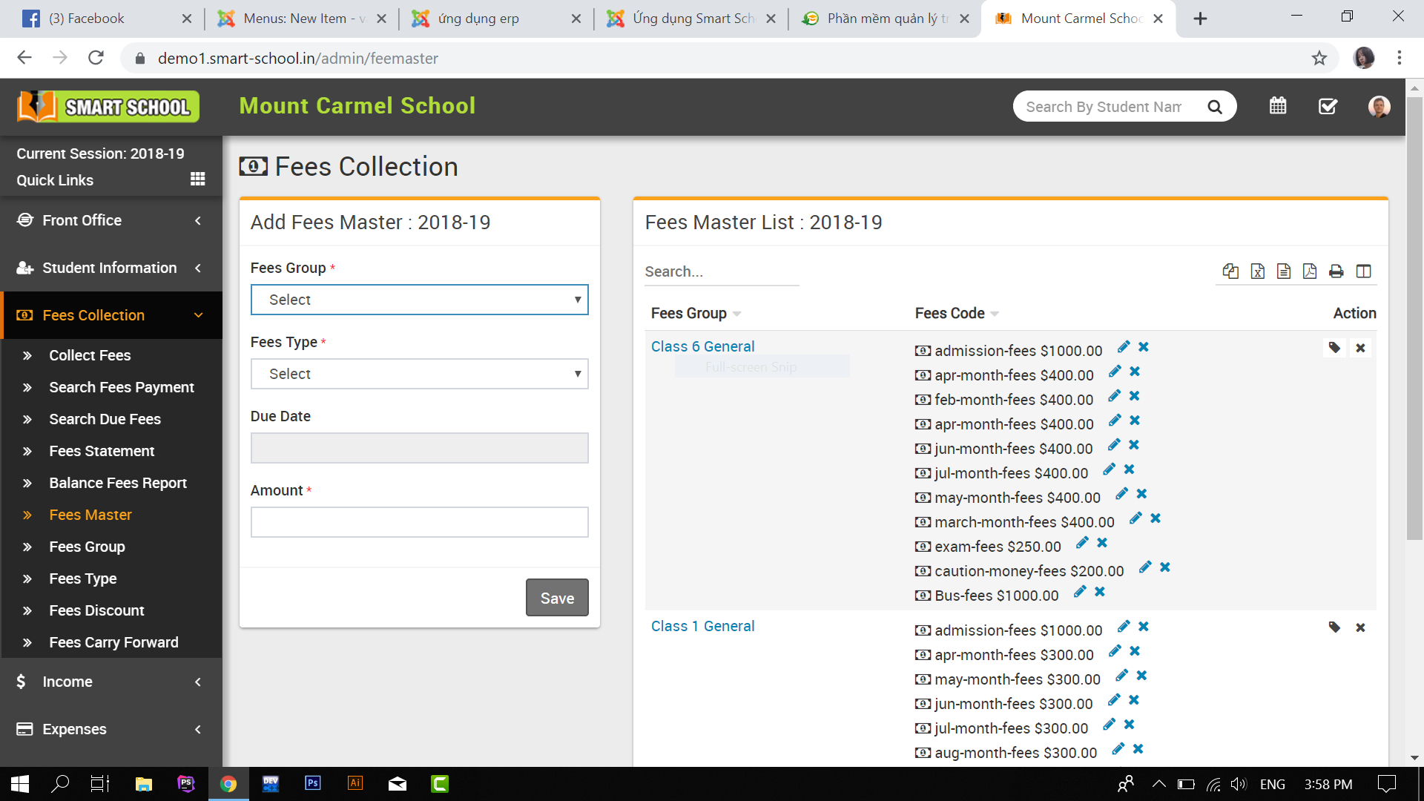
Task: Edit Class 6 admission-fees entry
Action: pyautogui.click(x=1124, y=347)
